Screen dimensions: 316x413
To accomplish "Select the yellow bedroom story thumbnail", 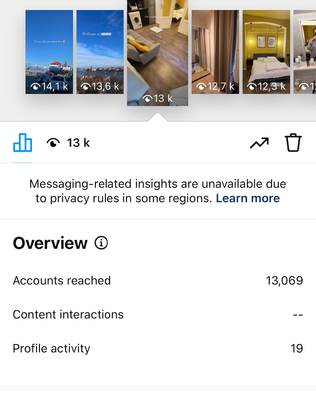I will pyautogui.click(x=266, y=52).
